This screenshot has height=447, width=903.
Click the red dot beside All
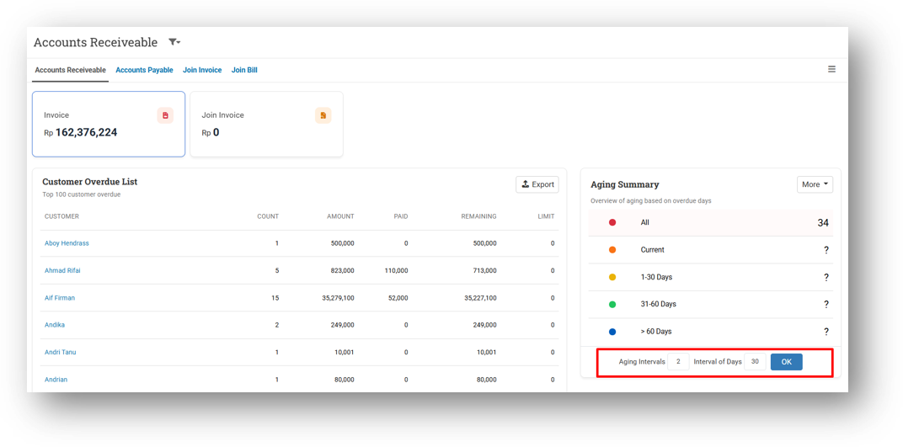612,222
